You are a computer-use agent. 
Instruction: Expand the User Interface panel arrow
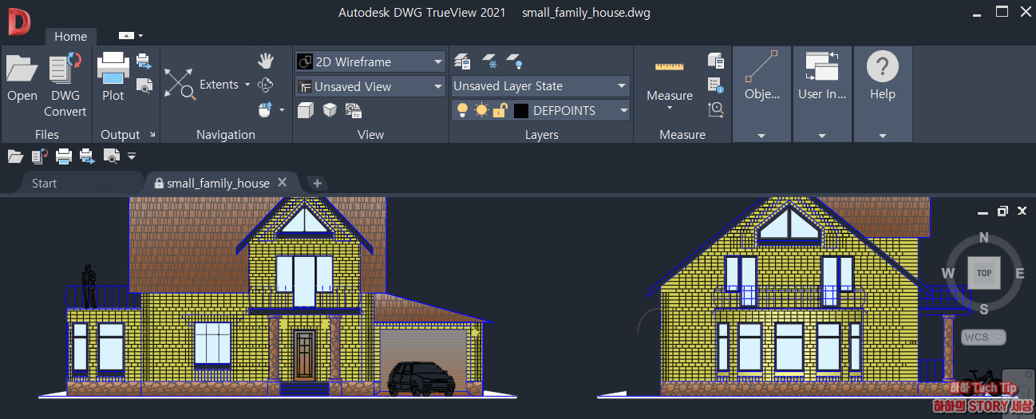(x=822, y=136)
